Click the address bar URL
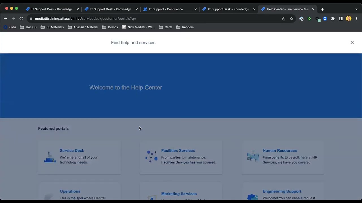Viewport: 362px width, 203px height. click(x=85, y=19)
